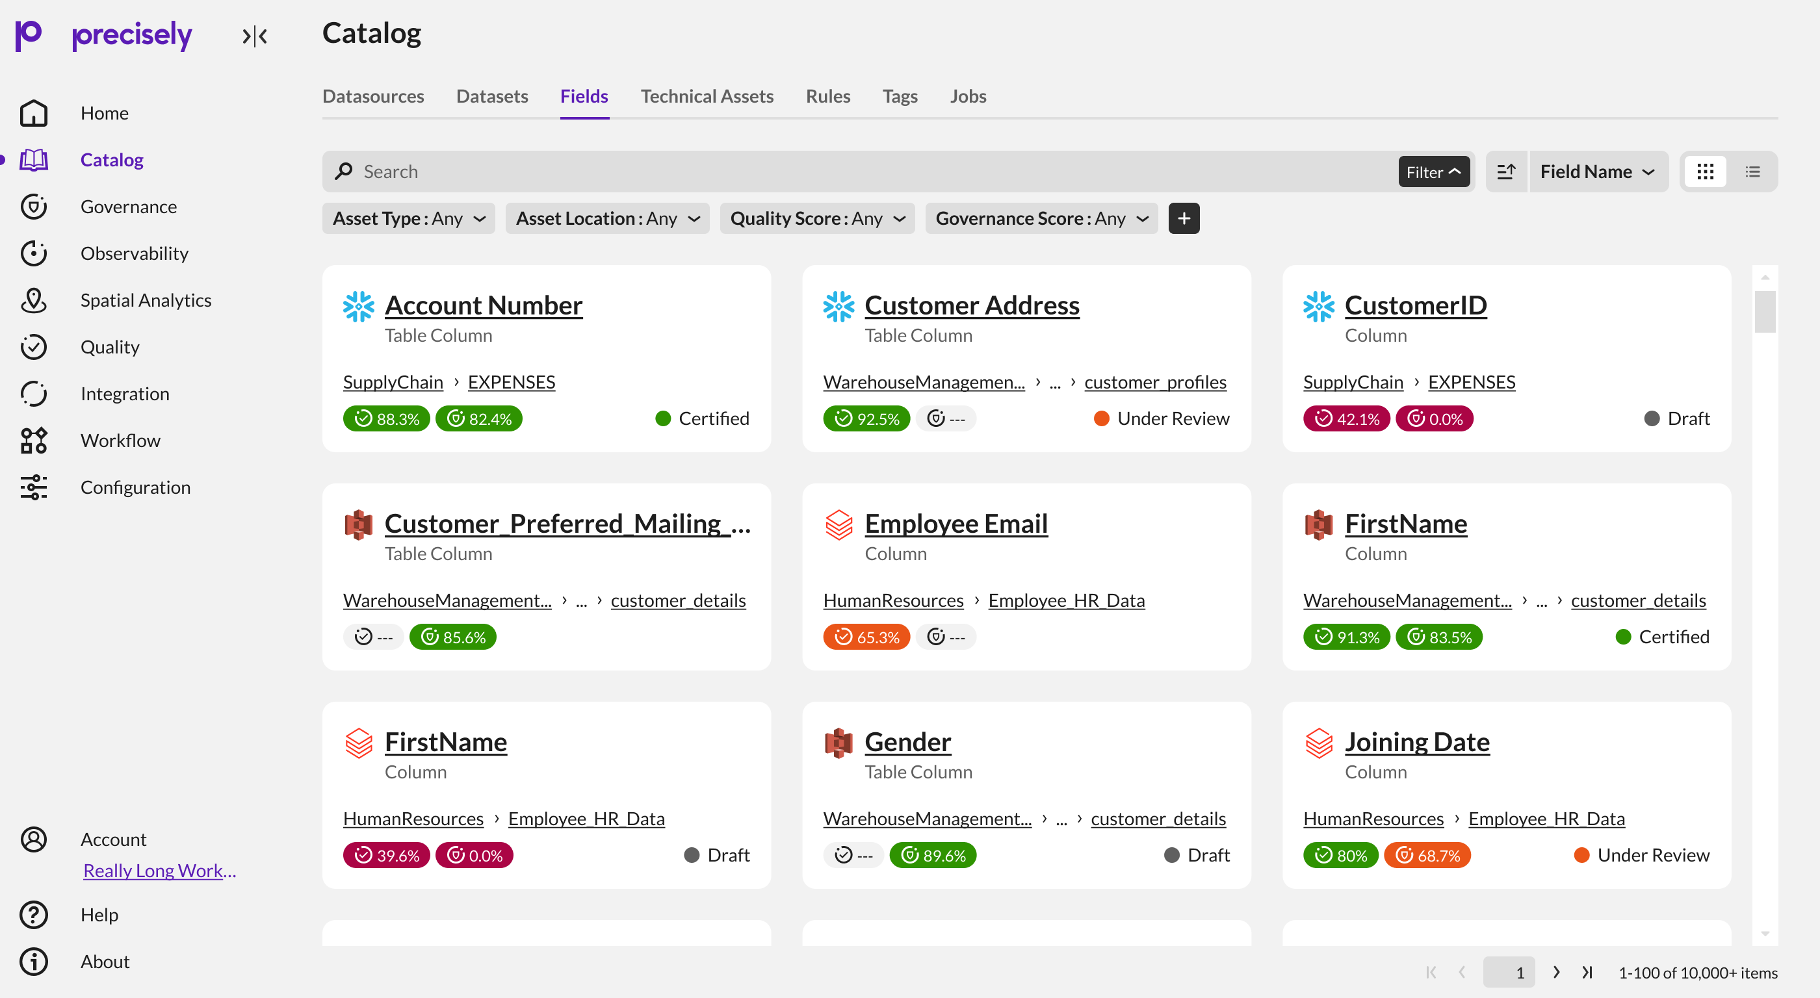Image resolution: width=1820 pixels, height=998 pixels.
Task: Click the page number box
Action: coord(1509,973)
